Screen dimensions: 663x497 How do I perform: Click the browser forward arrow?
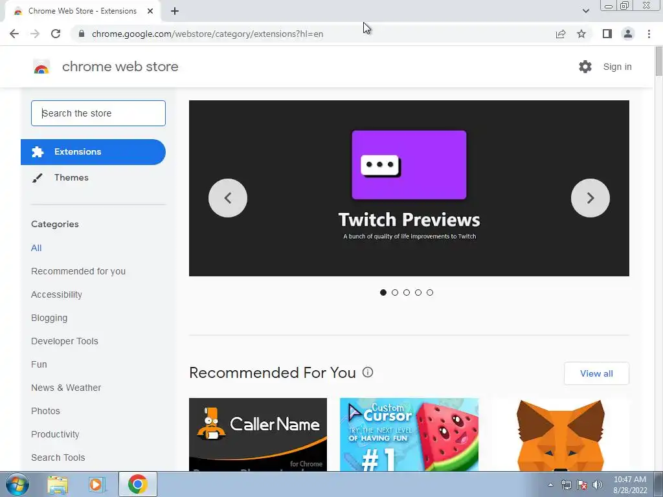35,34
